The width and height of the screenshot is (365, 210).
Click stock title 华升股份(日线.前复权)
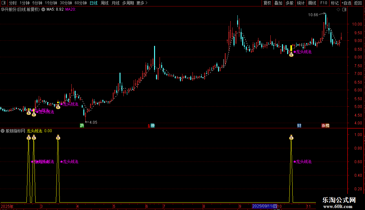point(20,10)
